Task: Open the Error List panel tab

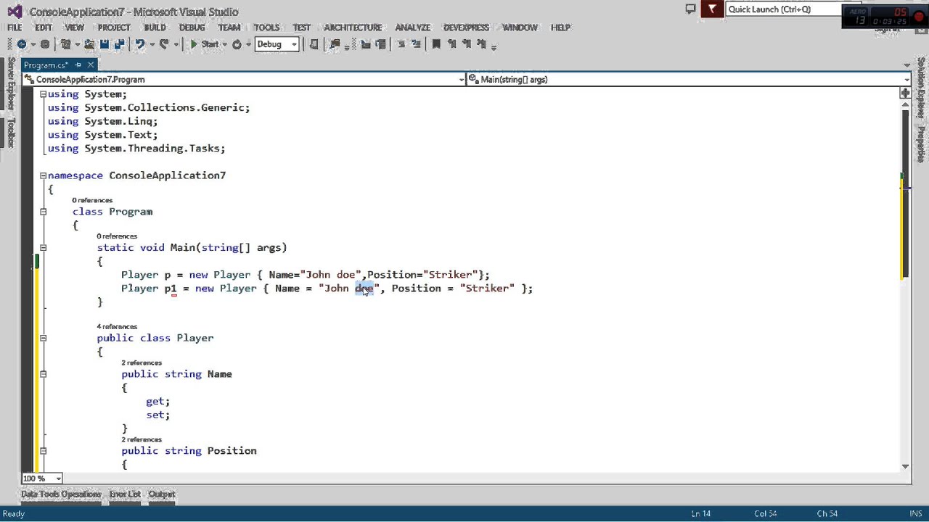Action: click(125, 494)
